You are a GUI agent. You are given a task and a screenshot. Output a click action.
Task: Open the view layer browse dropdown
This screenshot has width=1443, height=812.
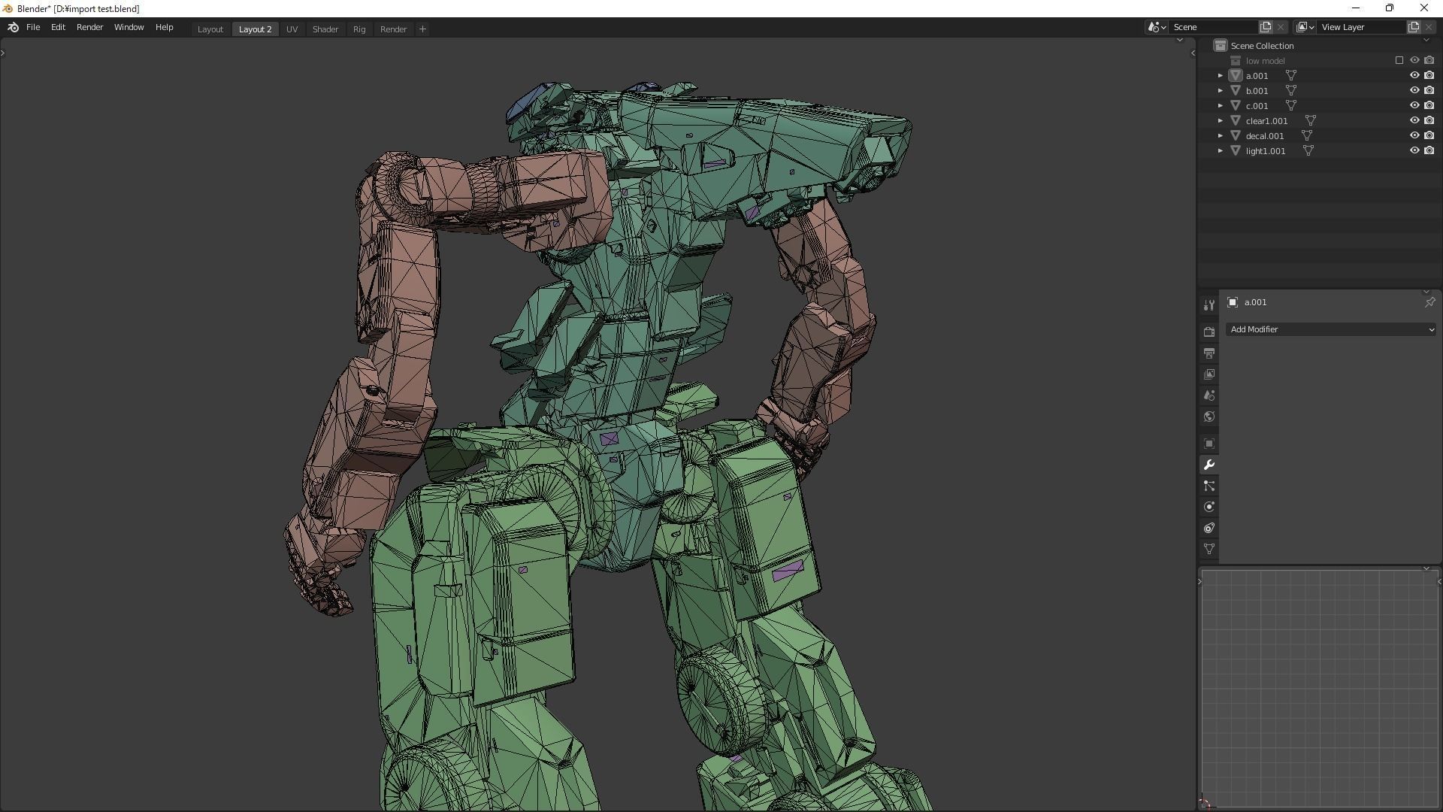1305,27
